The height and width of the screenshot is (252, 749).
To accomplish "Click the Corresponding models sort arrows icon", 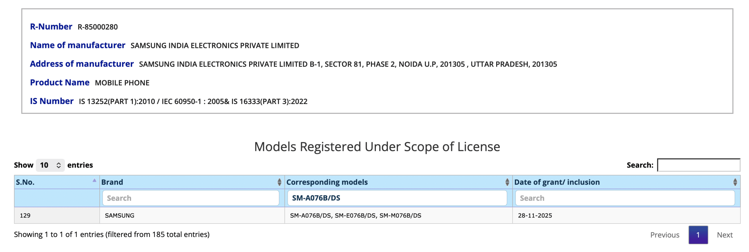I will (507, 182).
